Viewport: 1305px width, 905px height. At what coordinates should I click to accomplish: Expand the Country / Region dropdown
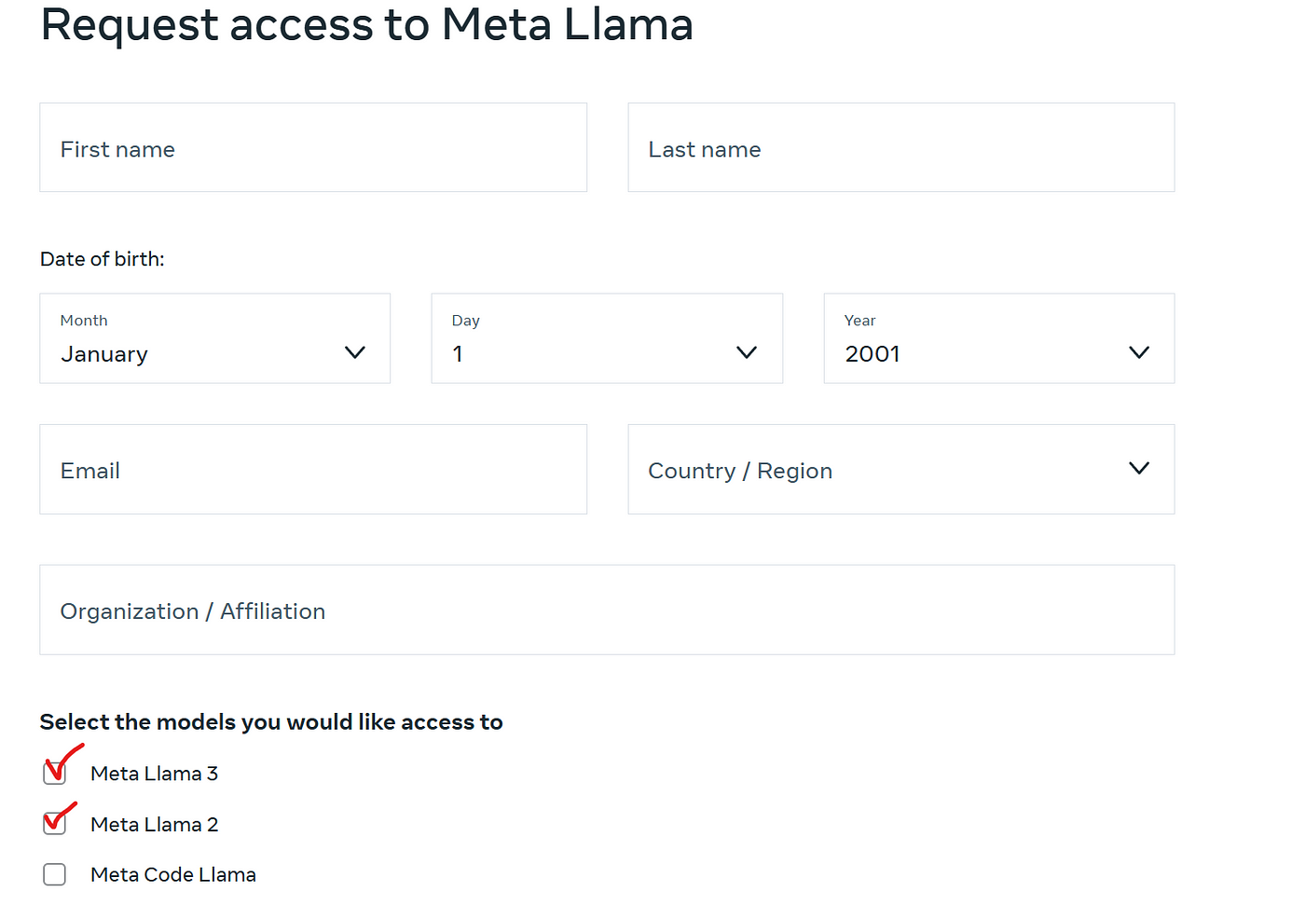[900, 470]
